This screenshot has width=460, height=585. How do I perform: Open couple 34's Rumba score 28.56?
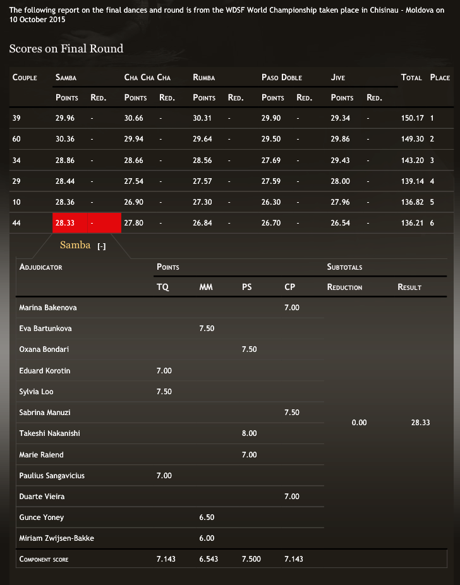202,160
